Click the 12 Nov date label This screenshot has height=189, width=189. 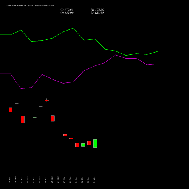coord(28,180)
